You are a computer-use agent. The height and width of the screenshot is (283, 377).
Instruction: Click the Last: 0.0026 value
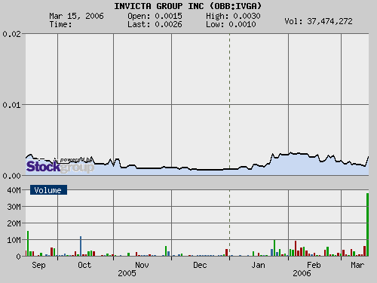click(x=155, y=24)
